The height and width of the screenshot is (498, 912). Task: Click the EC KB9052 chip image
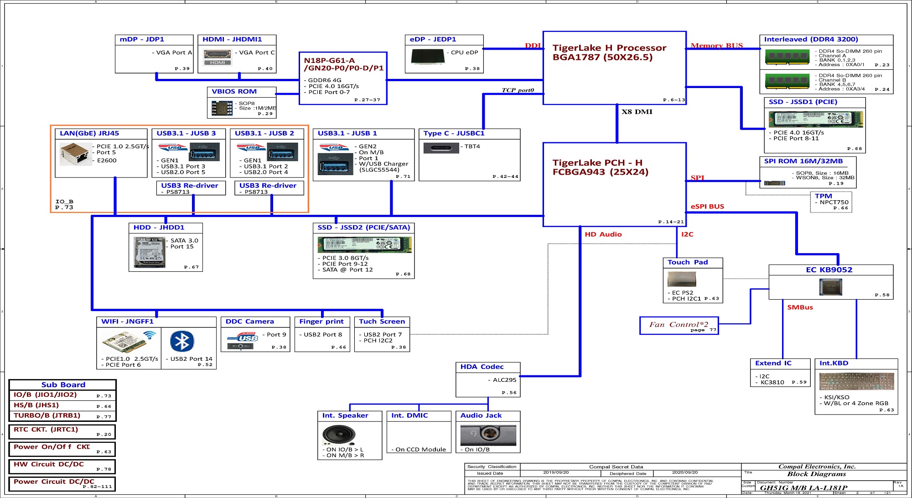(x=830, y=287)
